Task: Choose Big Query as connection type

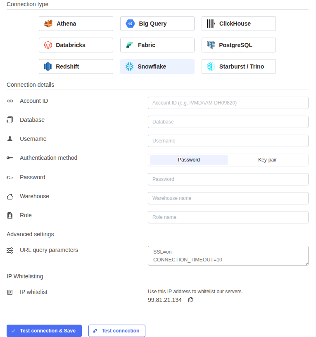Action: [x=157, y=24]
